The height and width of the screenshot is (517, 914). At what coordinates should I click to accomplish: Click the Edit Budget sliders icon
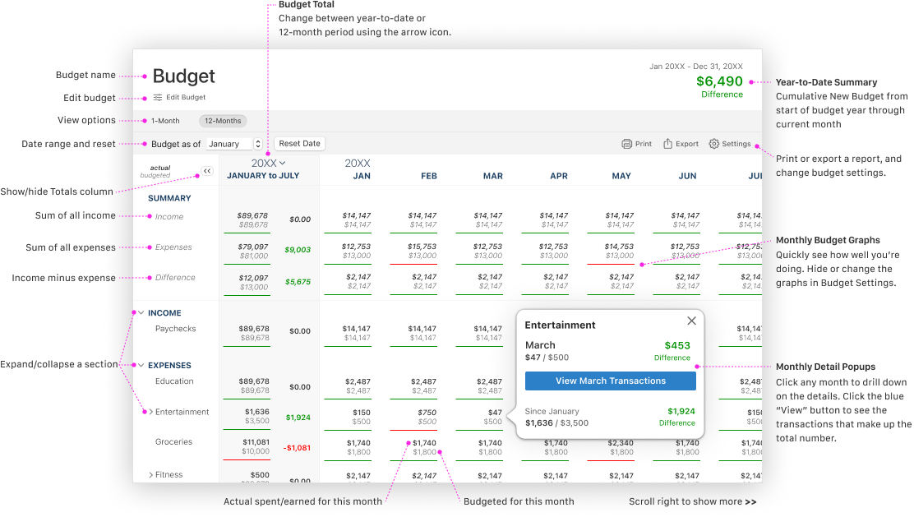pyautogui.click(x=158, y=98)
